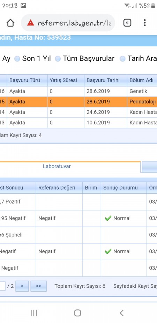This screenshot has width=157, height=323.
Task: Select the Tüm Başvurular radio button
Action: pos(58,59)
